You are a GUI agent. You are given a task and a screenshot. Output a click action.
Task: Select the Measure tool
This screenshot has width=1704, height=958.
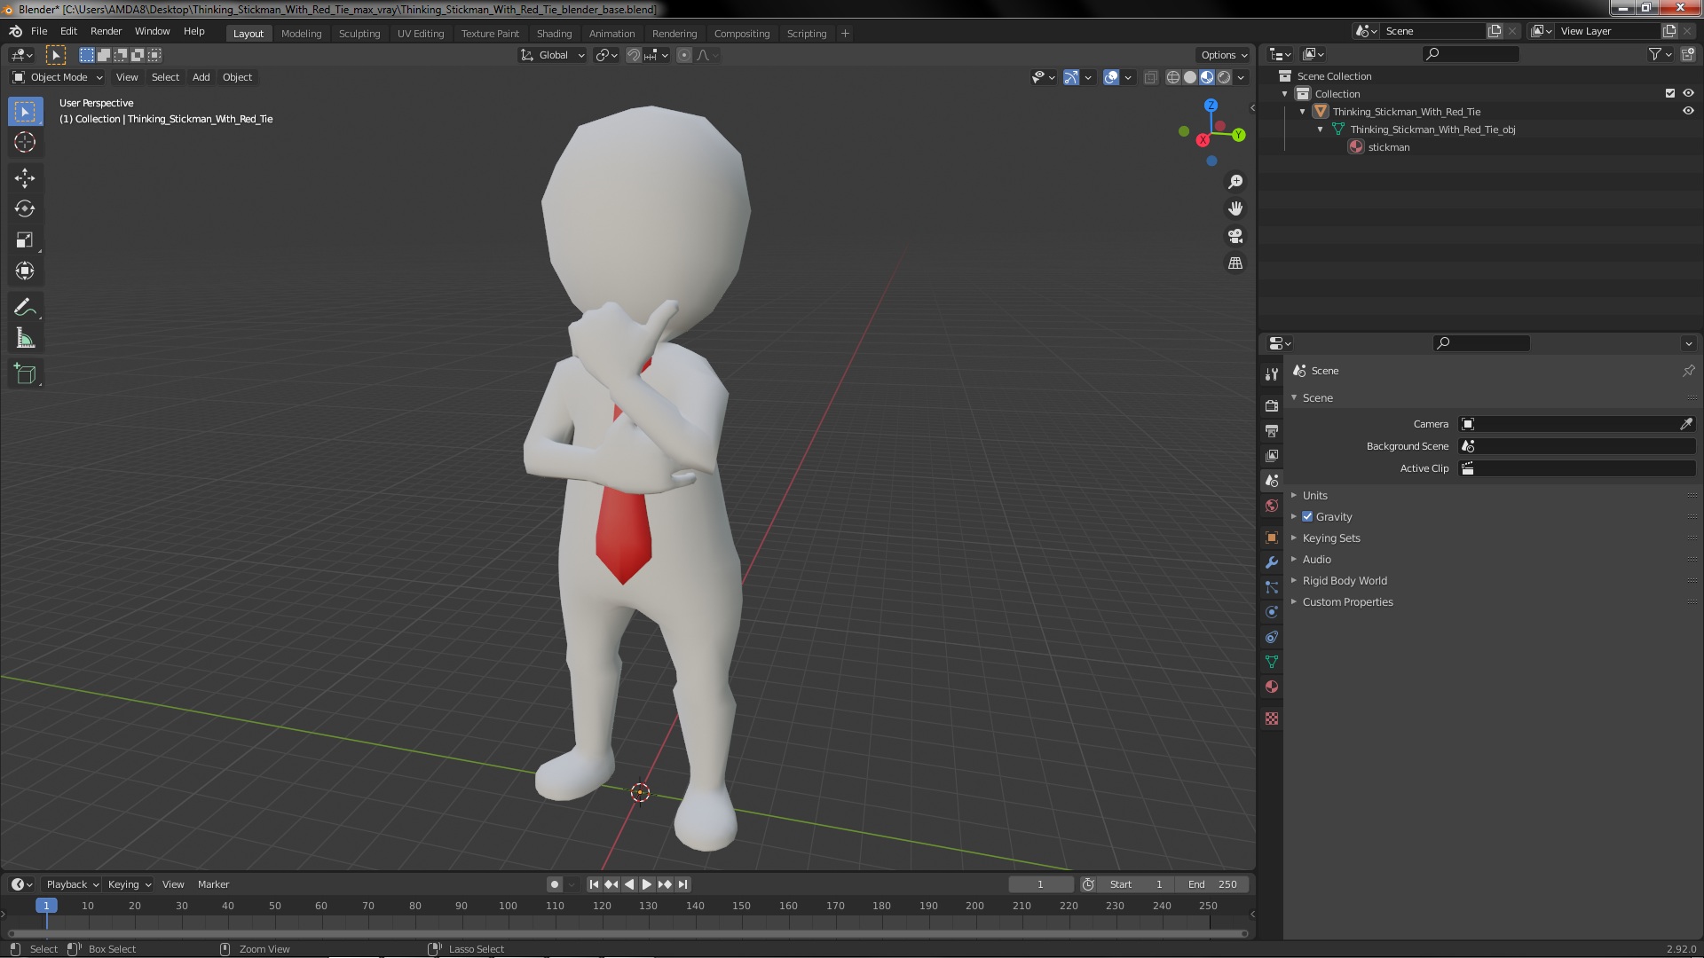(x=25, y=339)
